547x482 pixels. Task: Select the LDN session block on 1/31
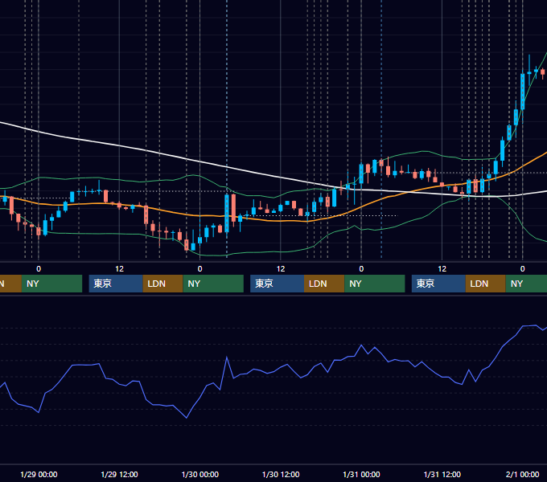486,284
